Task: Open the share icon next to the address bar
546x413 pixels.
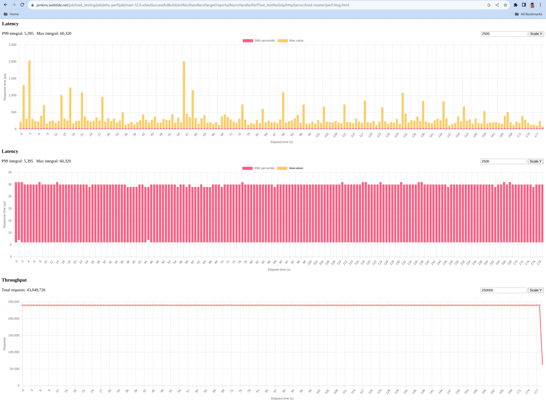Action: tap(497, 5)
